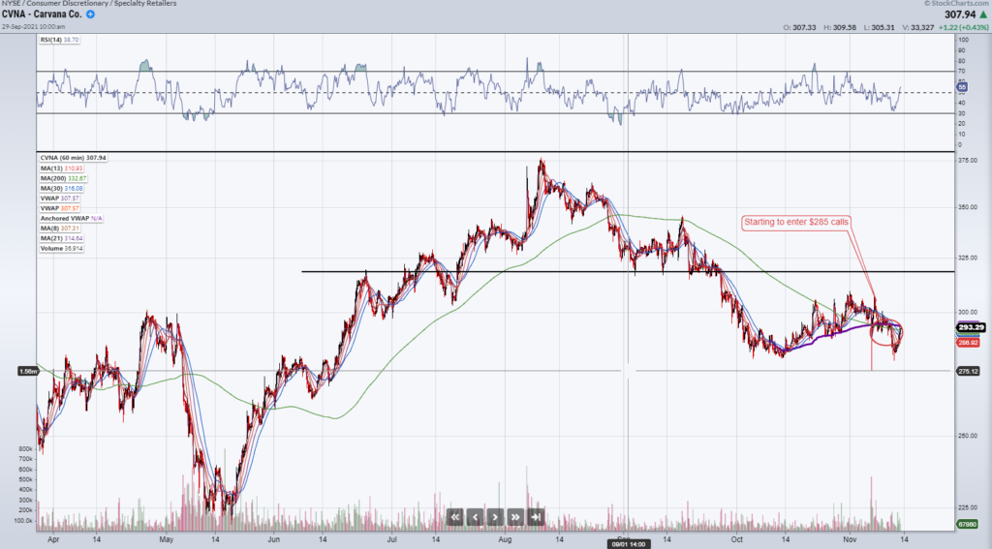
Task: Click the 275.12 horizontal line price tag
Action: (x=968, y=371)
